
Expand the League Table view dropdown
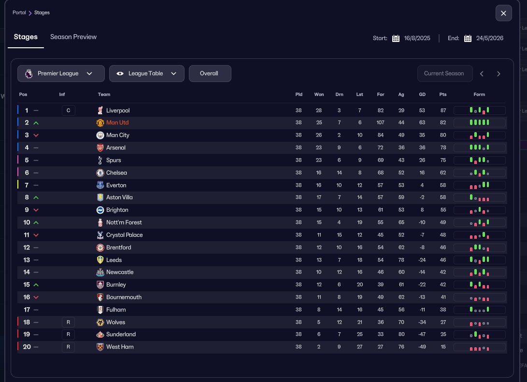(147, 73)
